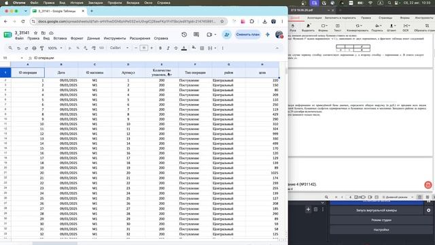The image size is (435, 245).
Task: Click 'Режим студии' button in OBS
Action: coord(381,220)
